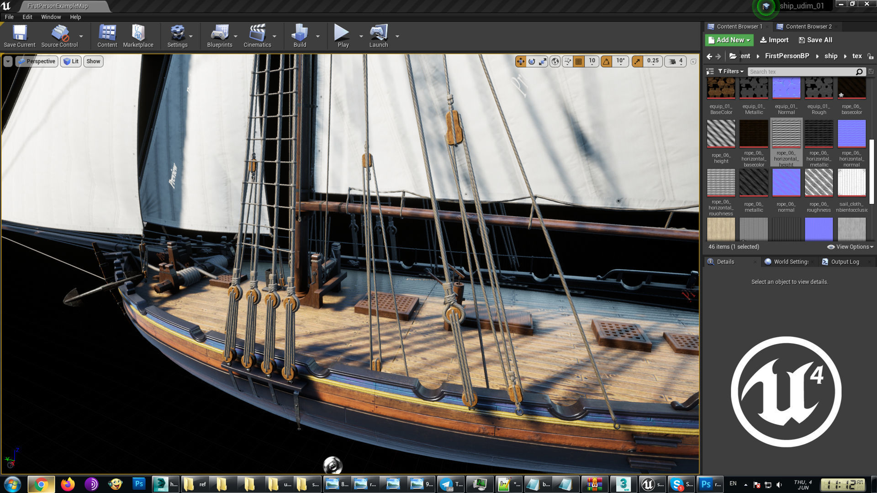Open the Content toolbar button
The width and height of the screenshot is (877, 493).
click(107, 36)
